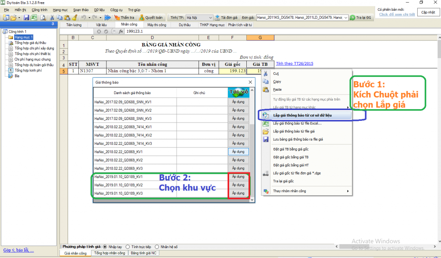Expand the Đơn giá combo box

pos(345,18)
